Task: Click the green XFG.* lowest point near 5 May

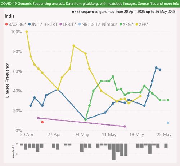Action: 85,119
